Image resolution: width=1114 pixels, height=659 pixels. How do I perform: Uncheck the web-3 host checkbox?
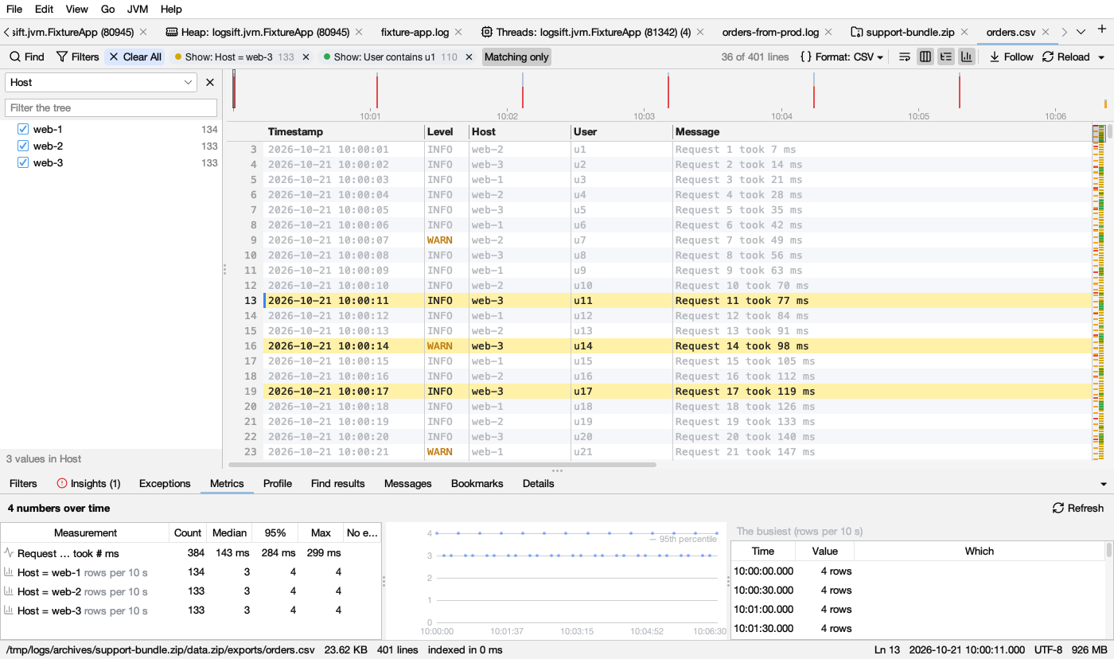(23, 162)
